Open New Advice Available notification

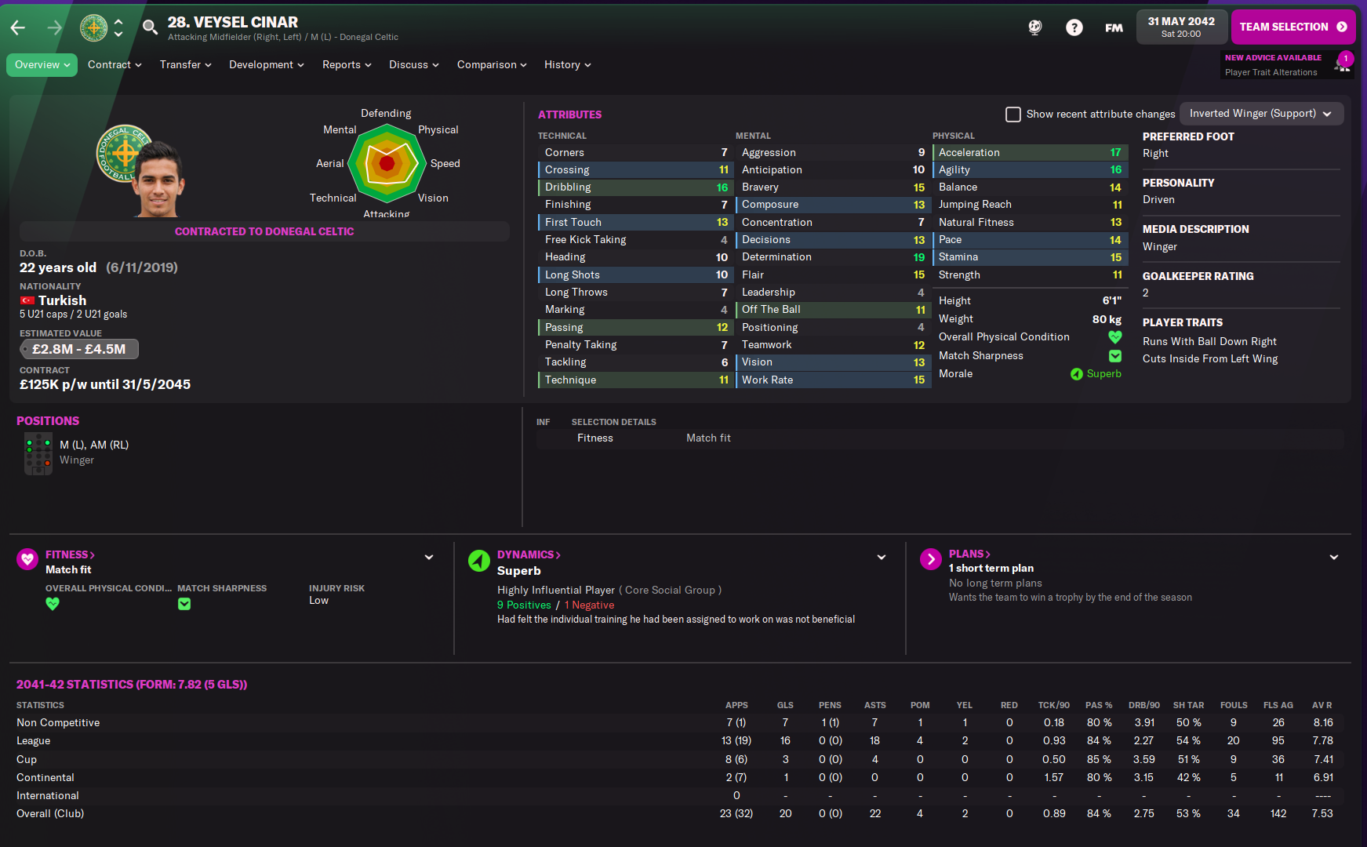point(1289,64)
